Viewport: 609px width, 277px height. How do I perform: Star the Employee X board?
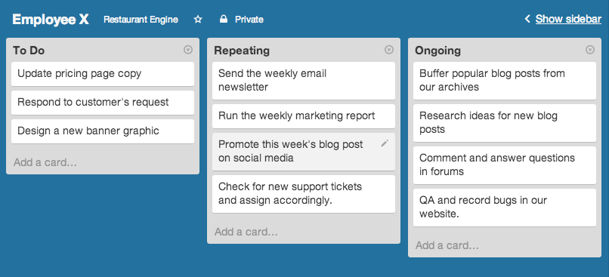[198, 19]
